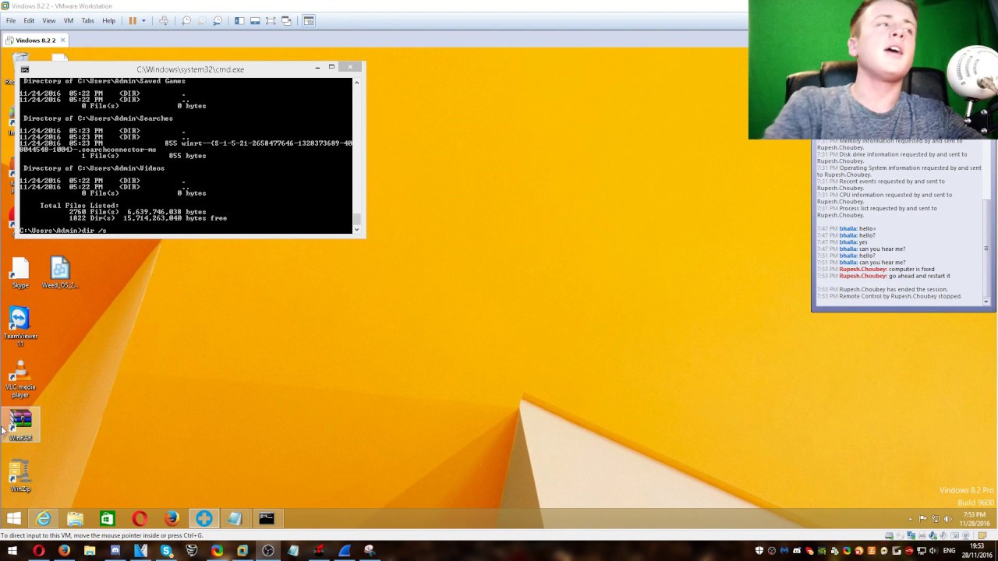Open the Tabs menu
Screen dimensions: 998x561
pos(88,21)
